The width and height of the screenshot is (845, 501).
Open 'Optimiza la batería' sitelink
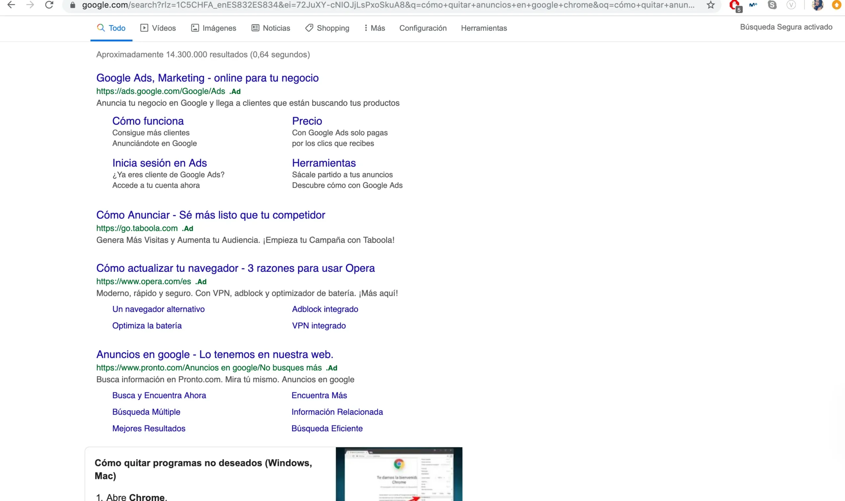coord(147,326)
